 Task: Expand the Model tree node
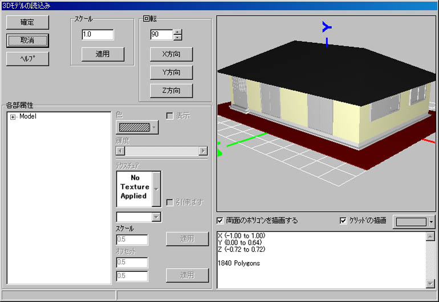point(13,117)
